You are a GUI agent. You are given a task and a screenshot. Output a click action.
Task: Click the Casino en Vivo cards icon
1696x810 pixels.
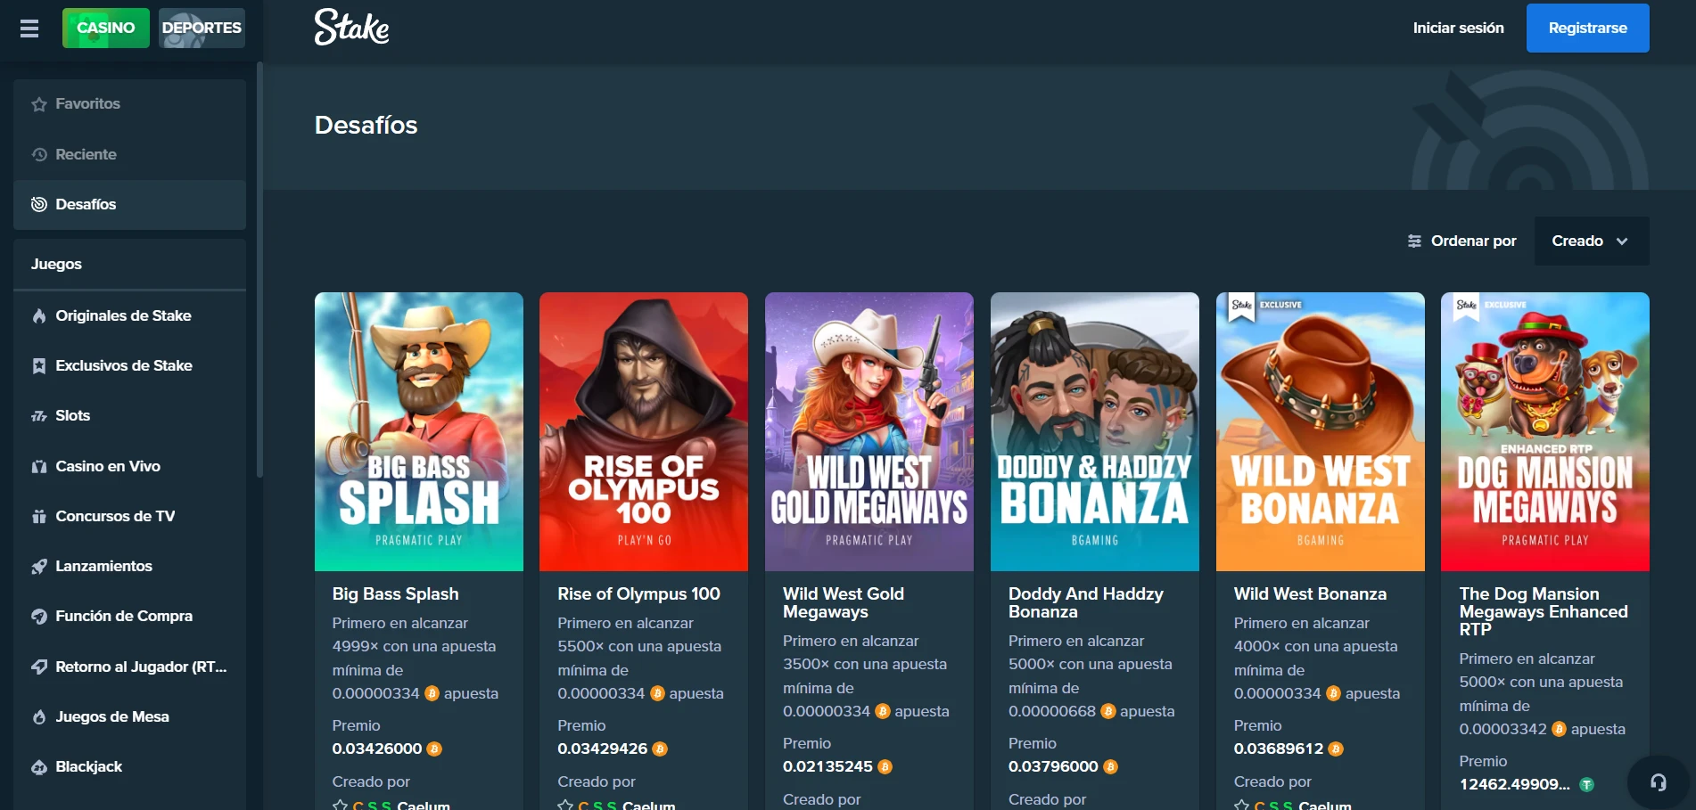pyautogui.click(x=39, y=466)
